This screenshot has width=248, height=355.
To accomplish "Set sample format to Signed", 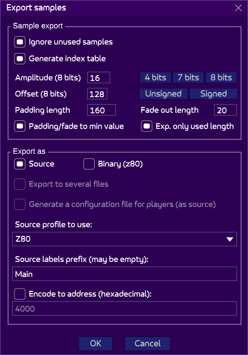I will (x=213, y=94).
